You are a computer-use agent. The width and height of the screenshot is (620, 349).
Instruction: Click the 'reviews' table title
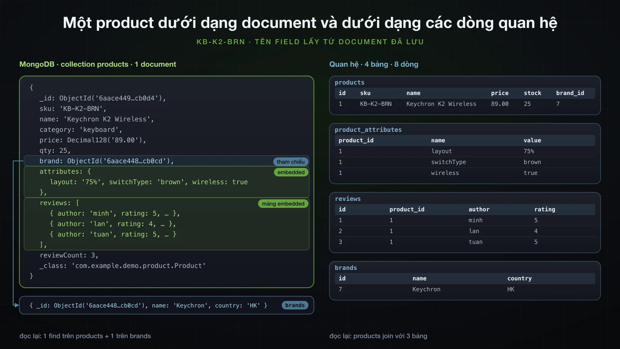coord(348,199)
